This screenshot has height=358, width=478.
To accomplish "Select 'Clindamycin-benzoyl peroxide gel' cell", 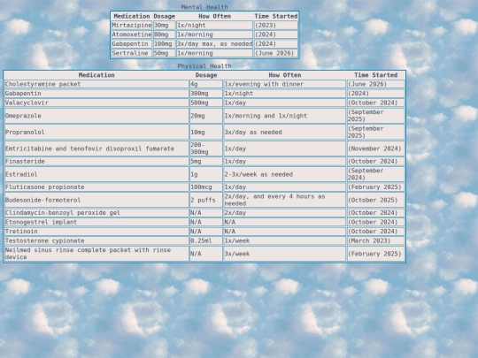I will click(x=96, y=213).
